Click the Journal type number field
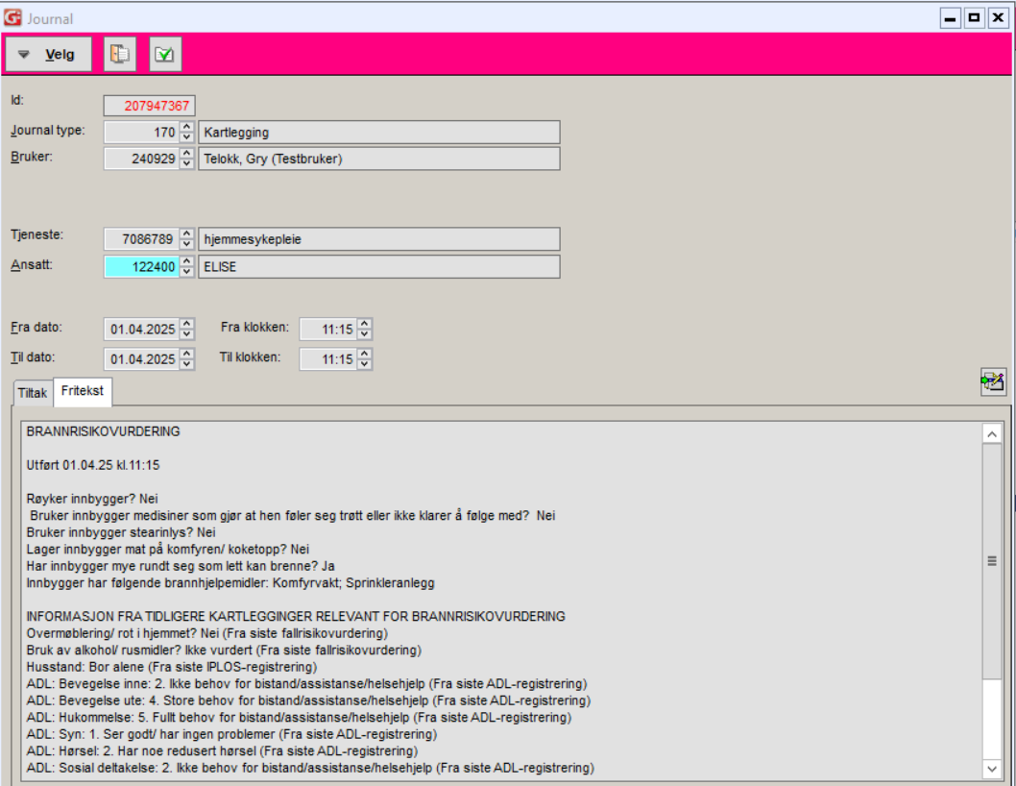The image size is (1016, 786). [x=140, y=133]
